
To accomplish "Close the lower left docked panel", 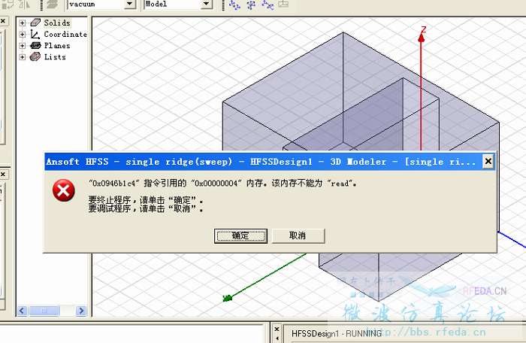I will [x=3, y=175].
